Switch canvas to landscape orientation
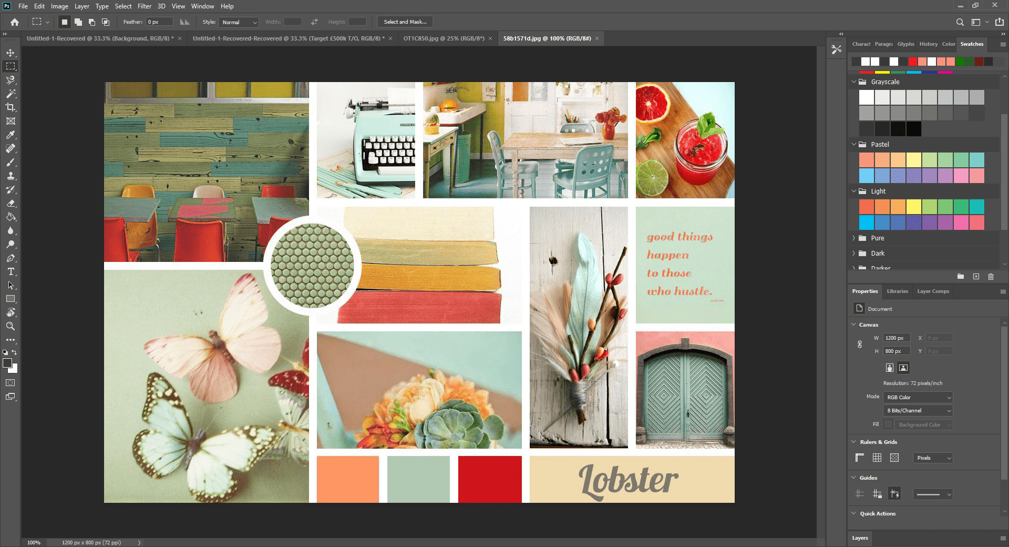The width and height of the screenshot is (1009, 547). pos(902,368)
